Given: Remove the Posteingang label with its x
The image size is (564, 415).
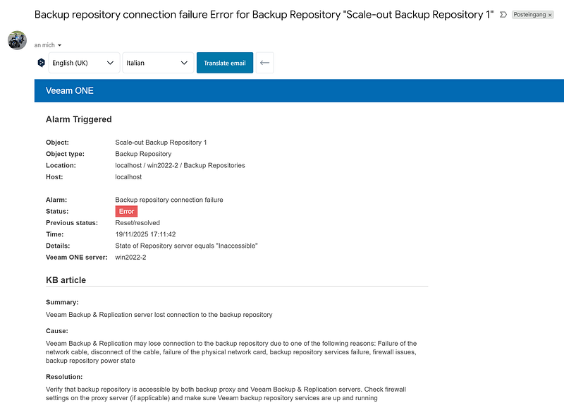Looking at the screenshot, I should click(x=550, y=15).
